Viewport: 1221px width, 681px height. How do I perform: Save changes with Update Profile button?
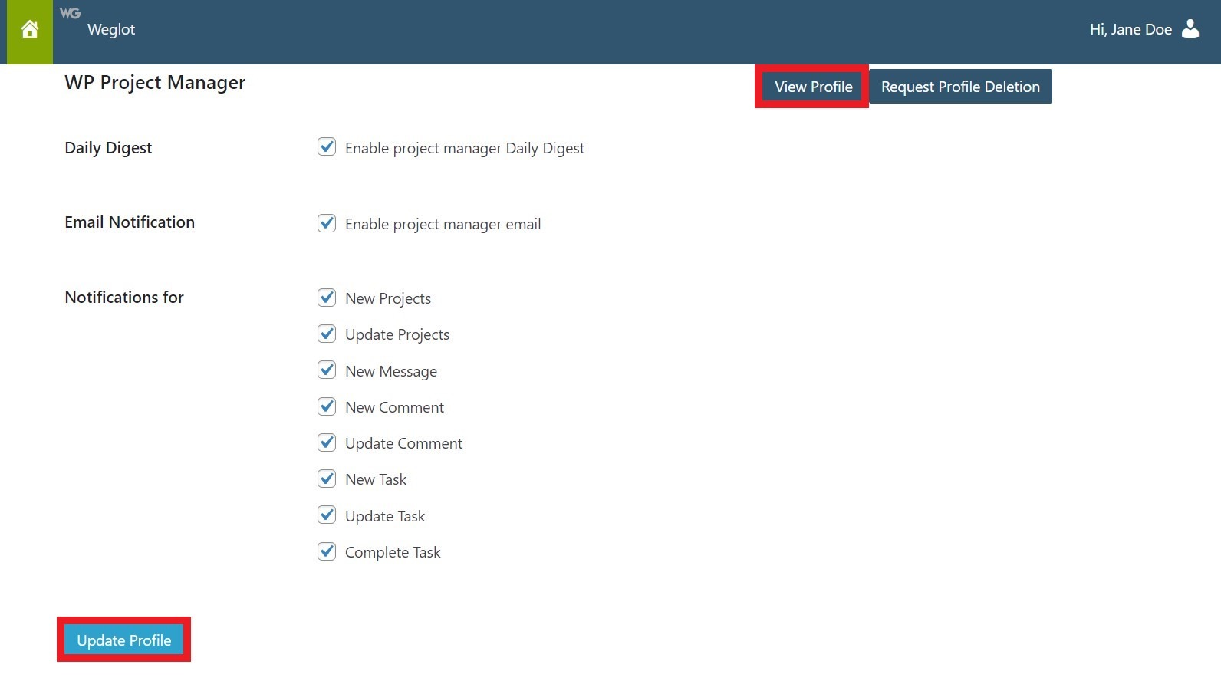[124, 640]
